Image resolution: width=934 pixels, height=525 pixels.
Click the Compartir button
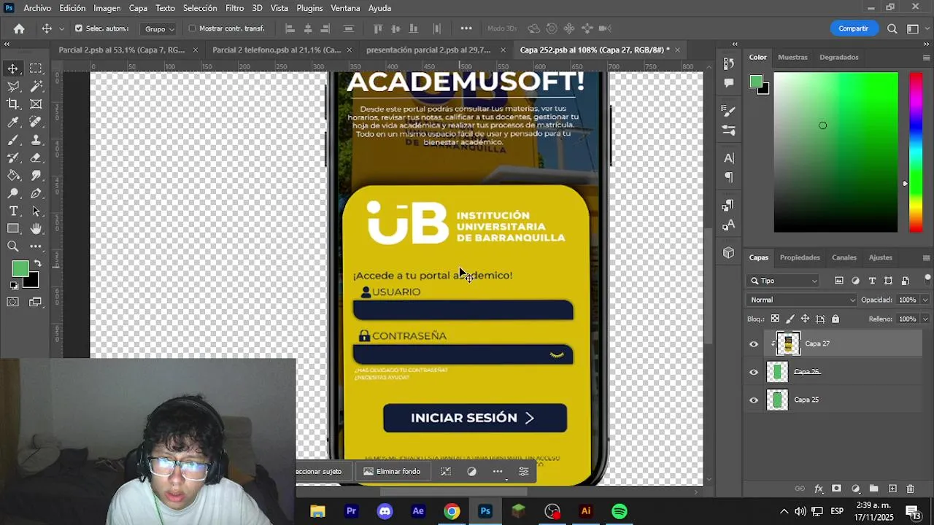(x=853, y=28)
